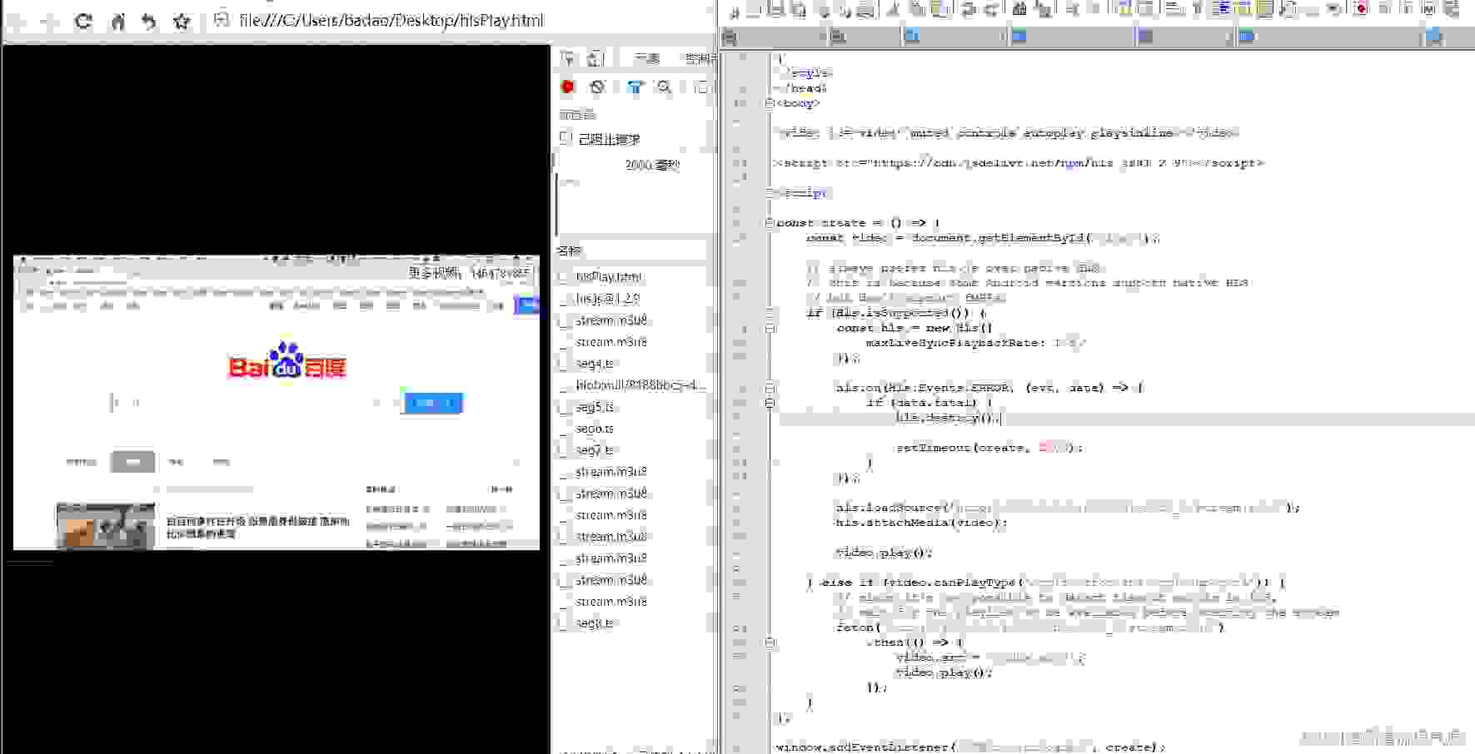Create a new file in Notepad++
Screen dimensions: 1475x754
tap(734, 10)
